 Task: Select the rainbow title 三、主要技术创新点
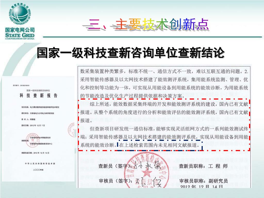point(148,24)
